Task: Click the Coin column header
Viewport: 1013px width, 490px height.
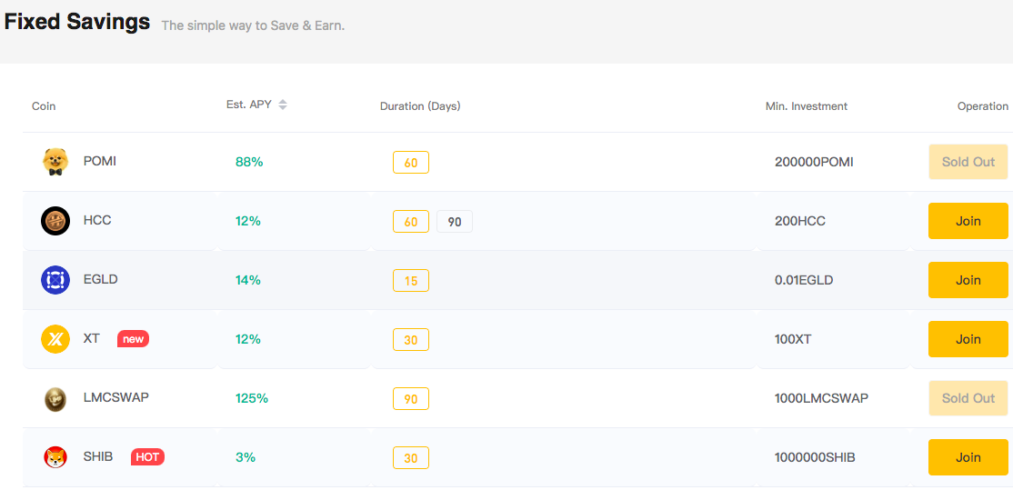Action: (x=44, y=105)
